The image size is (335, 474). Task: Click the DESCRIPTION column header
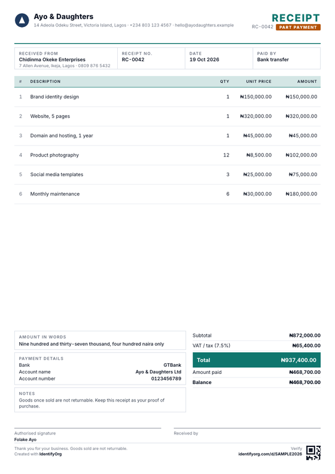click(45, 81)
